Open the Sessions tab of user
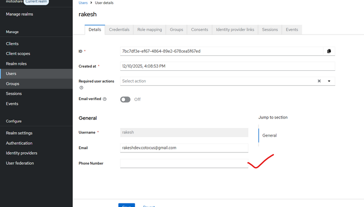This screenshot has width=364, height=207. point(270,30)
